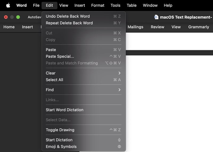Click the Word document icon in title bar
This screenshot has height=152, width=213.
click(156, 17)
